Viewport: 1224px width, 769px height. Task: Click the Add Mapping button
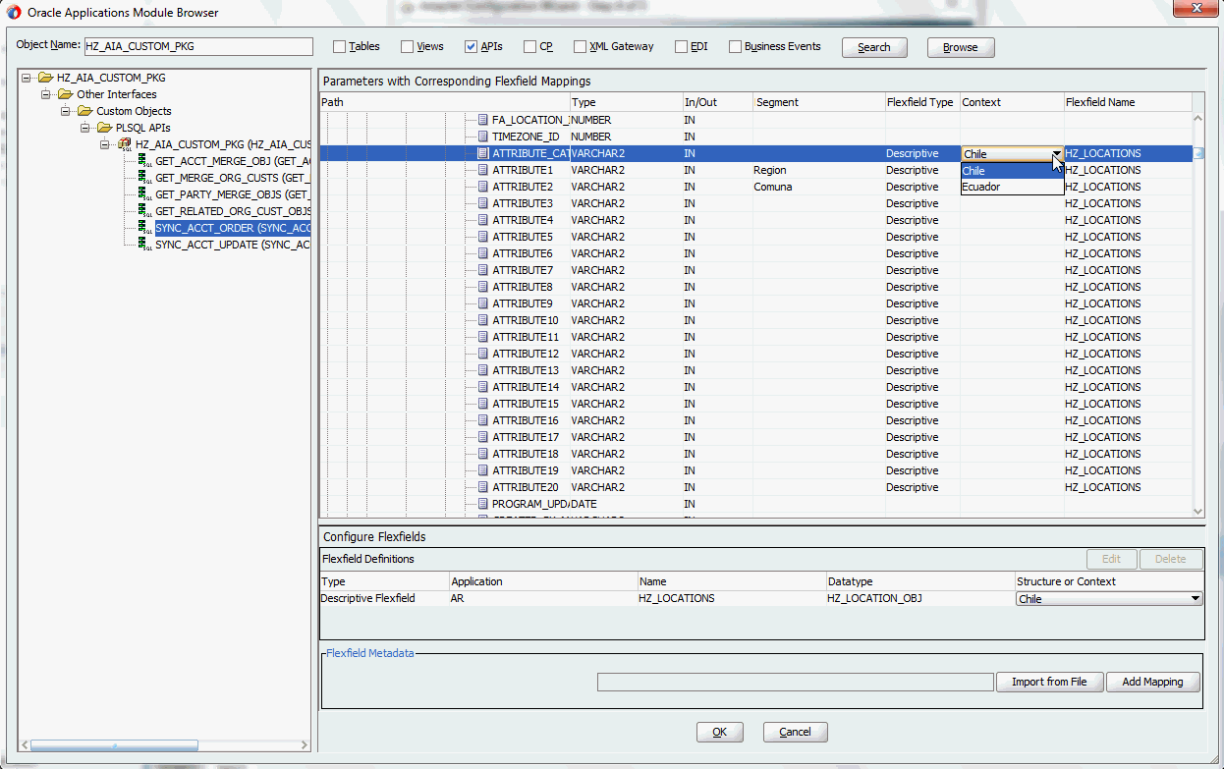tap(1152, 682)
